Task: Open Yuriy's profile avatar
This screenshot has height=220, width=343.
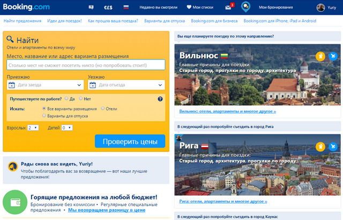Action: pos(320,8)
